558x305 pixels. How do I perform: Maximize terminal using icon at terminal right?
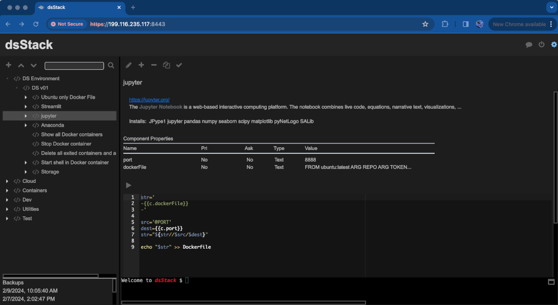(551, 282)
